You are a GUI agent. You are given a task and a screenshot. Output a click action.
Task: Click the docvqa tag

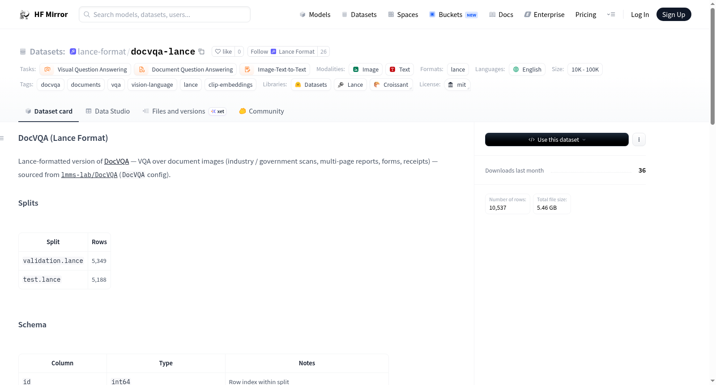[x=51, y=85]
